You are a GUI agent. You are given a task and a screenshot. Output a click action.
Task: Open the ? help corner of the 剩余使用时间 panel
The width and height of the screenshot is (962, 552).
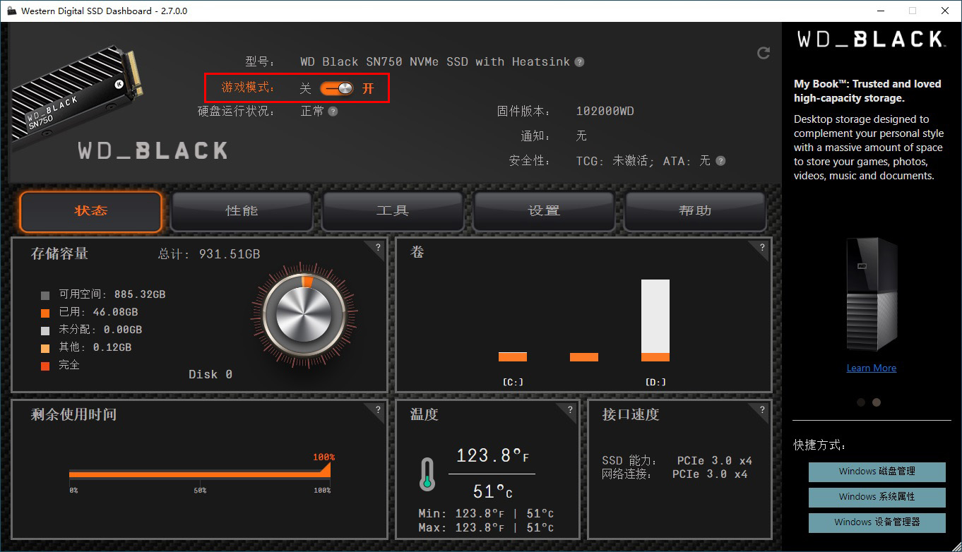(378, 410)
